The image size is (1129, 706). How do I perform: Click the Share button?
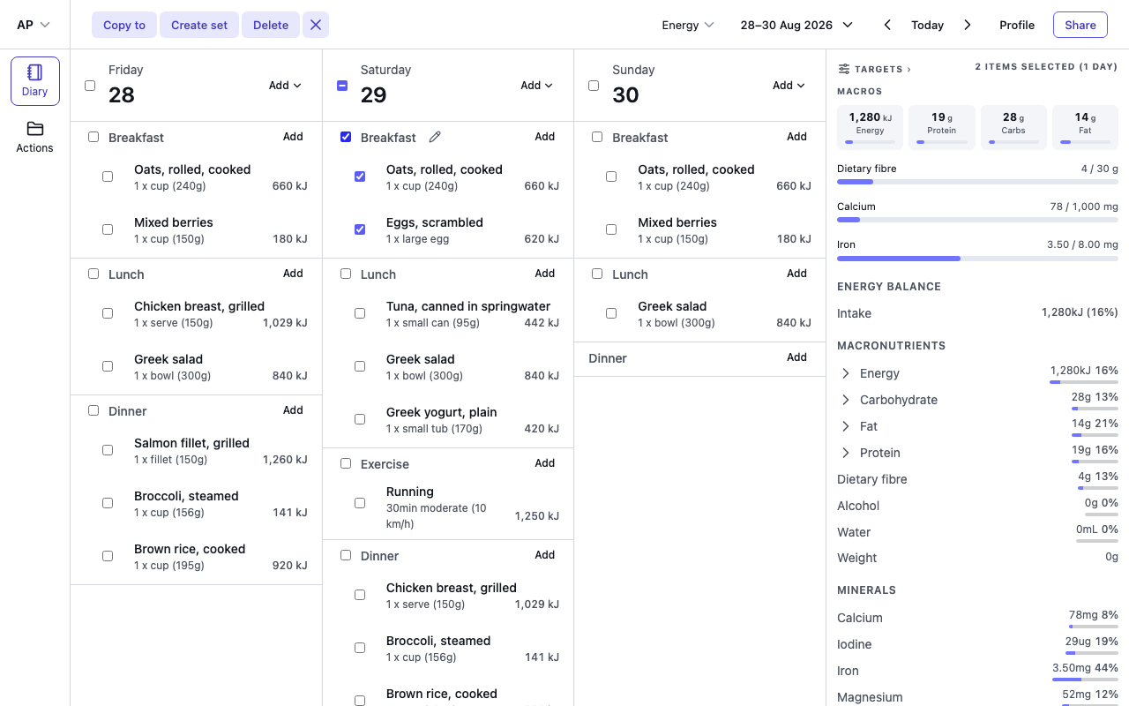(x=1080, y=25)
